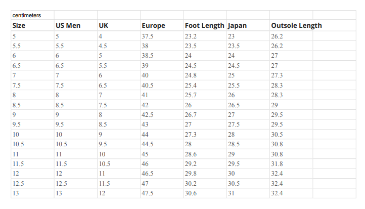Click Europe size 40.5 cell
The image size is (365, 209).
162,86
